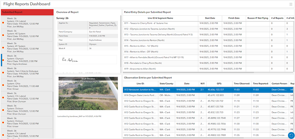Click the M.P. column header

click(203, 84)
